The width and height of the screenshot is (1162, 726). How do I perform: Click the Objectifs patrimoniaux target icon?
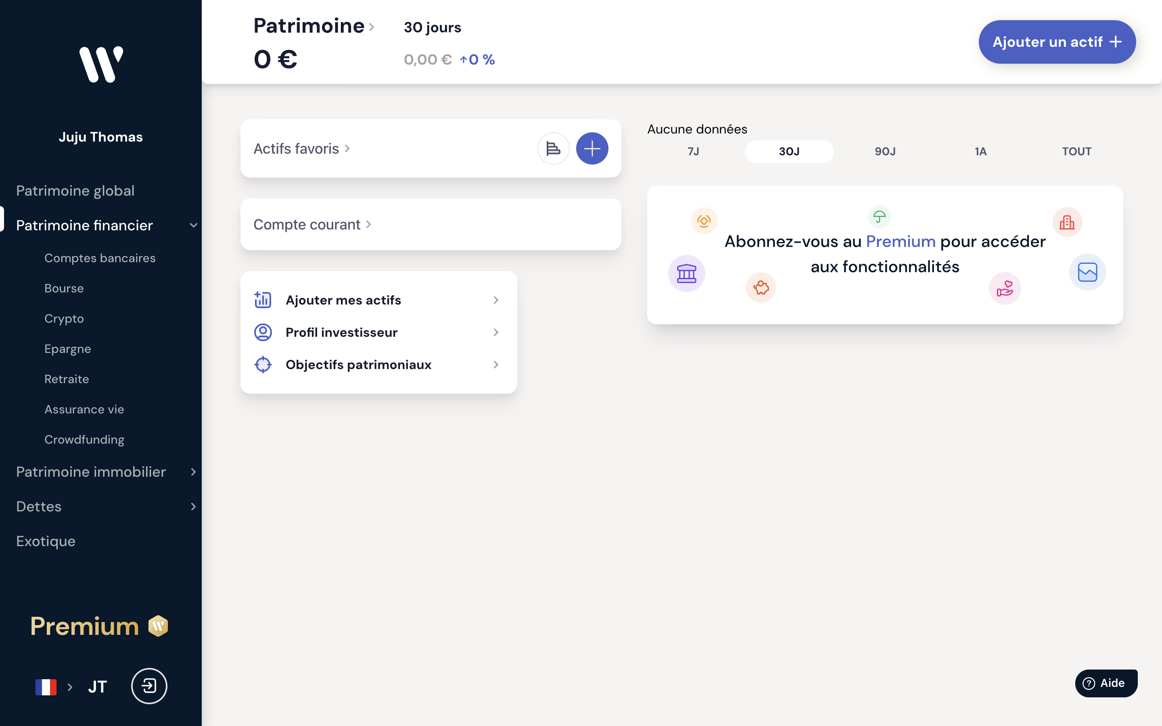coord(263,365)
